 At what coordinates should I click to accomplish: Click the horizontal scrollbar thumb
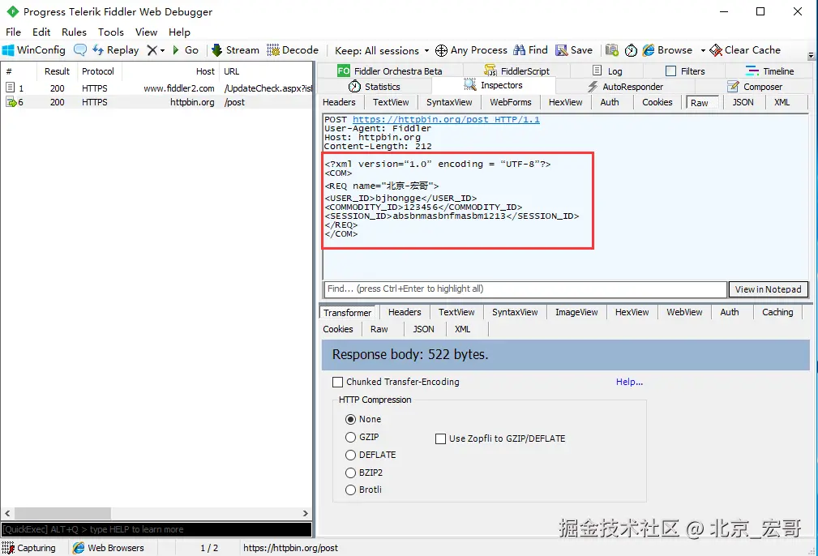(x=62, y=513)
